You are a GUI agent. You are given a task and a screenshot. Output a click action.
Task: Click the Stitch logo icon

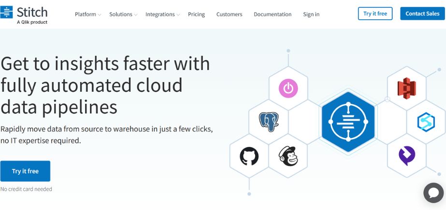click(6, 12)
